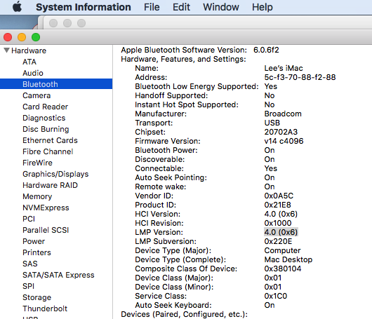The image size is (372, 319).
Task: Select FireWire in the sidebar
Action: (37, 163)
